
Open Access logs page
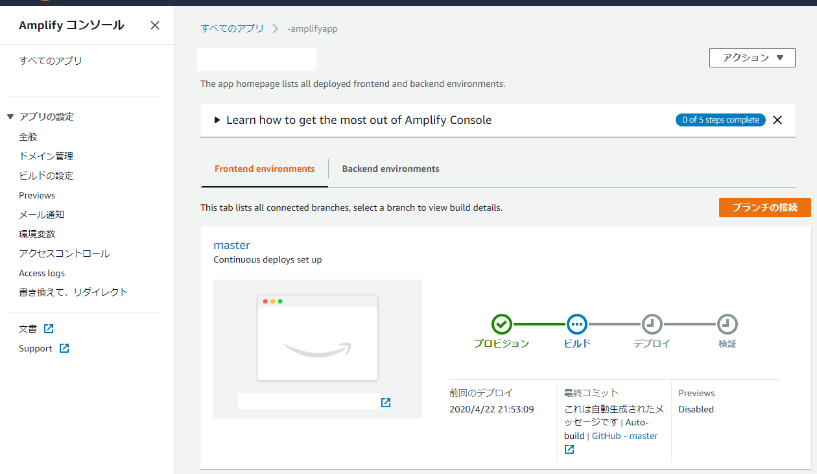tap(42, 273)
